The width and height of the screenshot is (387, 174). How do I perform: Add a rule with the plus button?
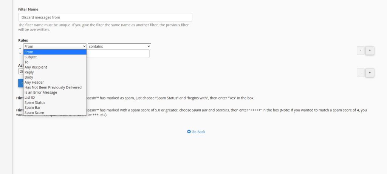click(x=370, y=50)
